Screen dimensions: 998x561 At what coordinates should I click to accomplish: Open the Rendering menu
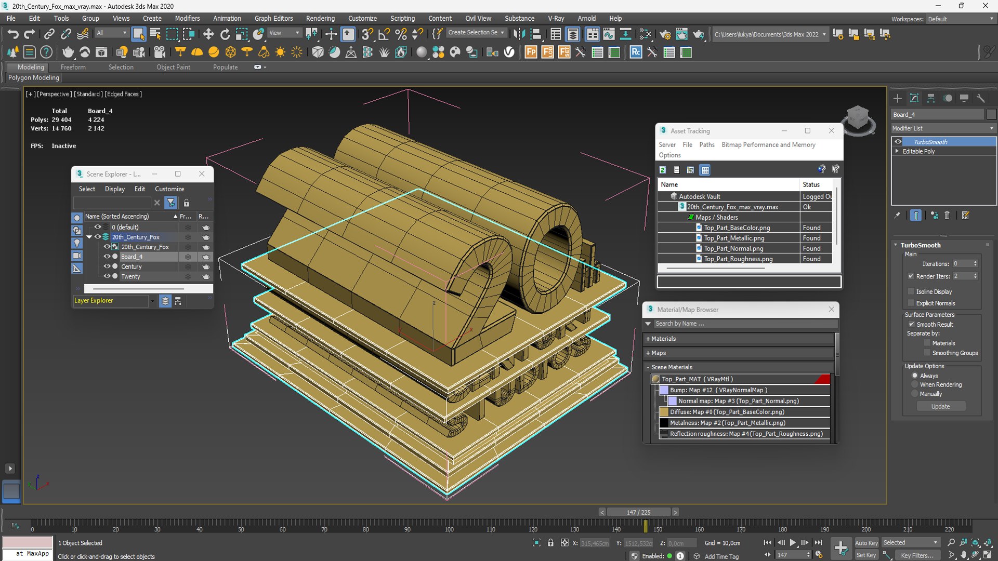[320, 18]
